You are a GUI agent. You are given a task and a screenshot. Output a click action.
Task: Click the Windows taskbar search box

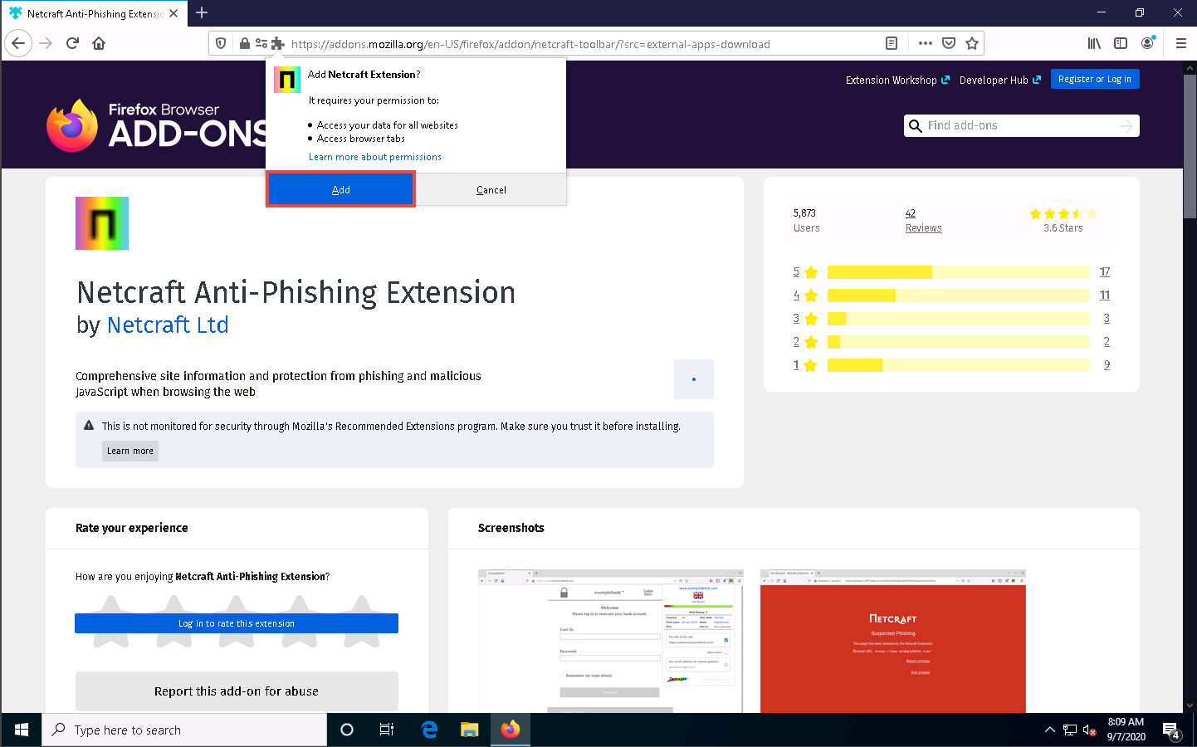pyautogui.click(x=184, y=730)
